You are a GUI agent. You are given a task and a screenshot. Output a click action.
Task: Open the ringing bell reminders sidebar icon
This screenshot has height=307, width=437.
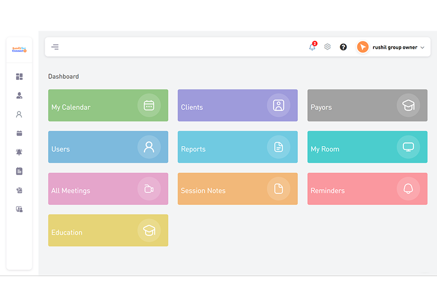[x=19, y=152]
